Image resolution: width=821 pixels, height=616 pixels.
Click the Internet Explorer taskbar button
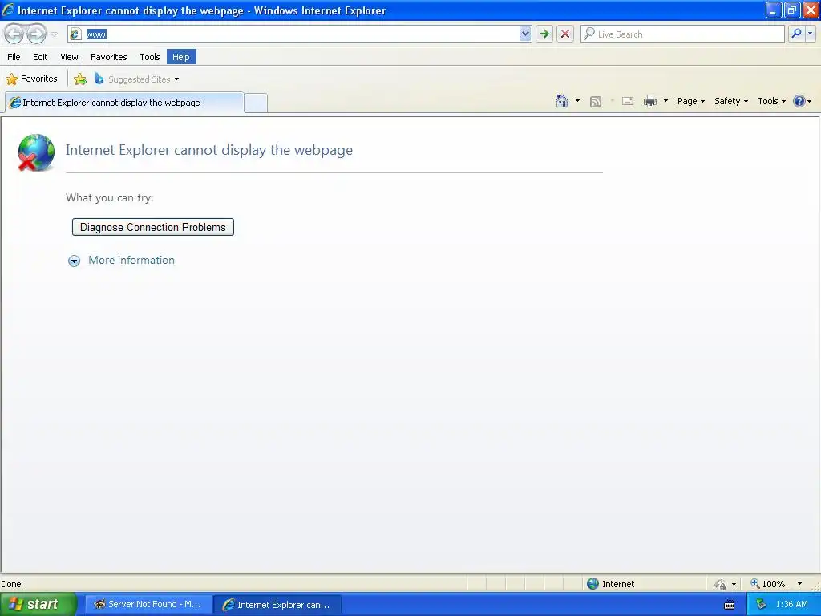277,605
